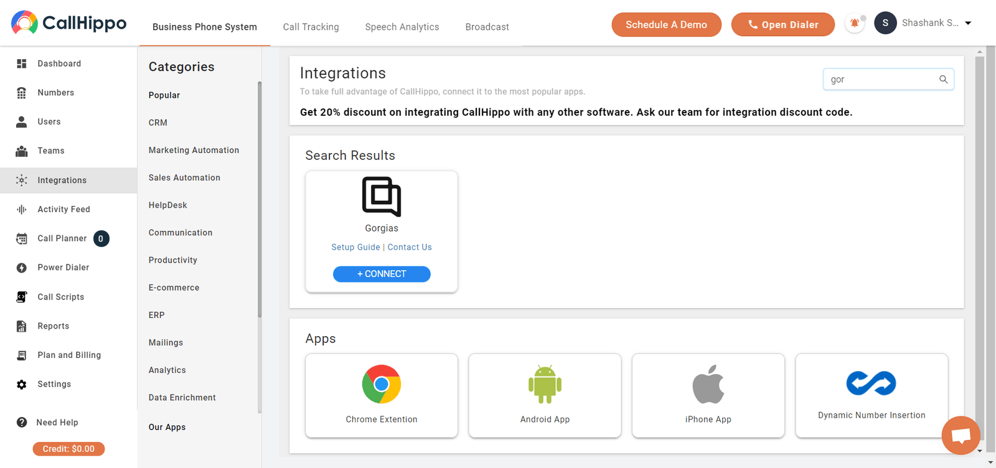Select the Communication category
Viewport: 996px width, 468px height.
coord(181,233)
